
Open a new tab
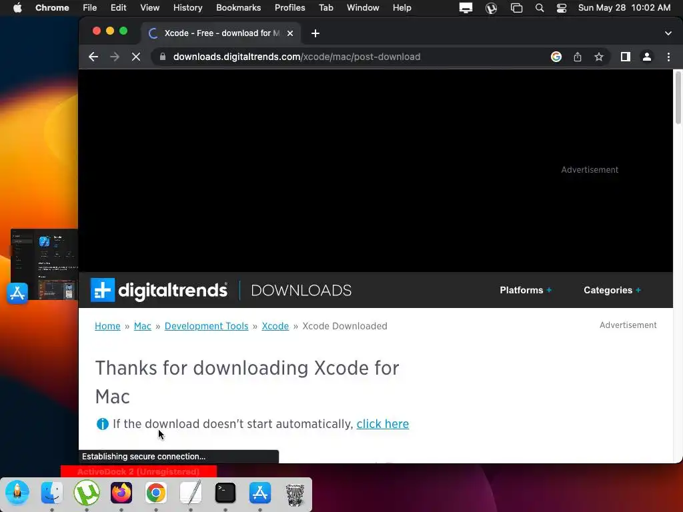pyautogui.click(x=315, y=33)
